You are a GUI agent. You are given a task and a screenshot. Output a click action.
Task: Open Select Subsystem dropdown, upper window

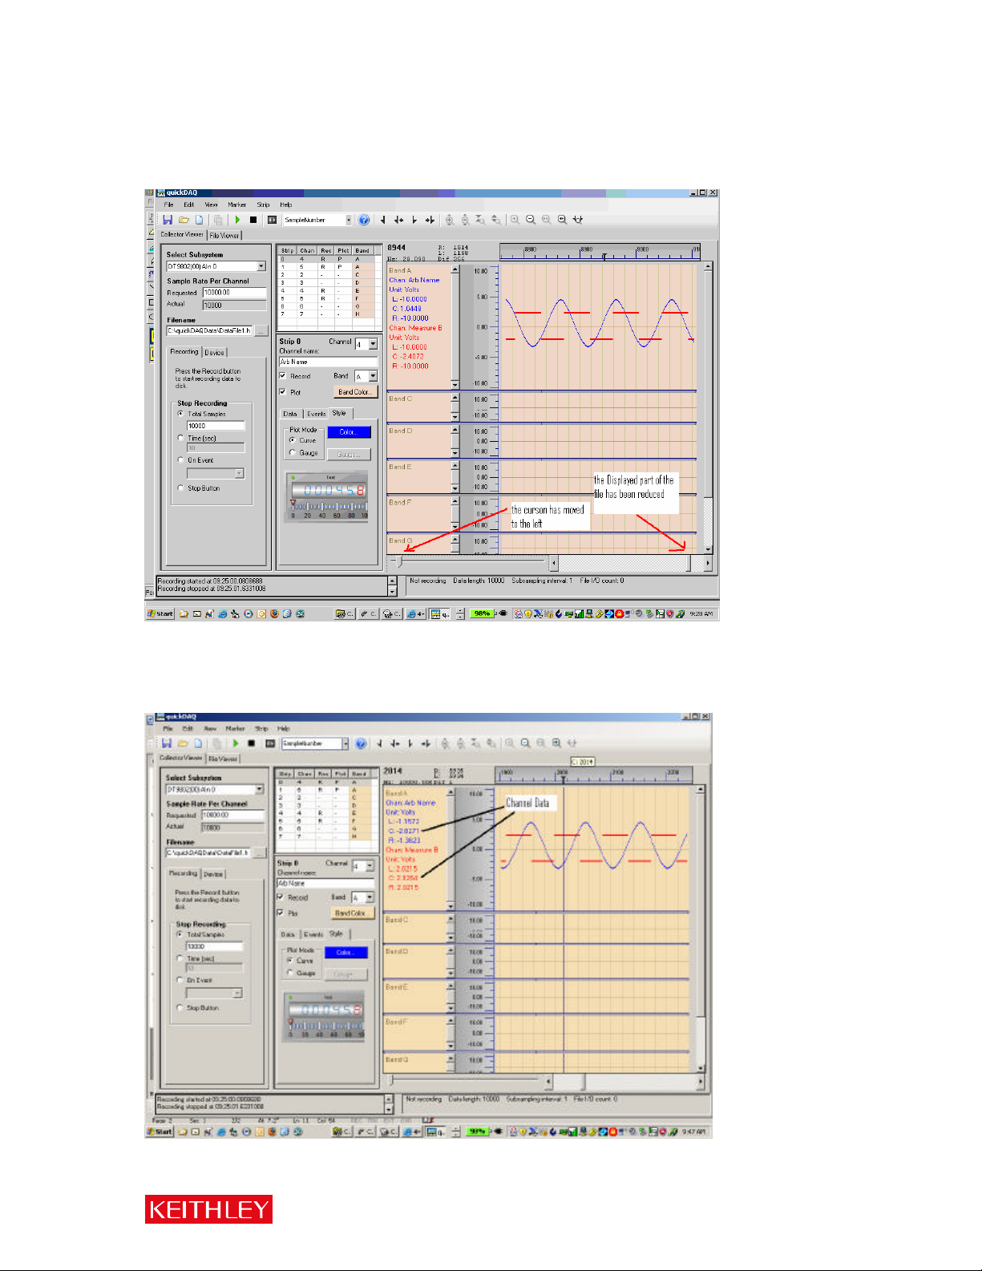261,266
